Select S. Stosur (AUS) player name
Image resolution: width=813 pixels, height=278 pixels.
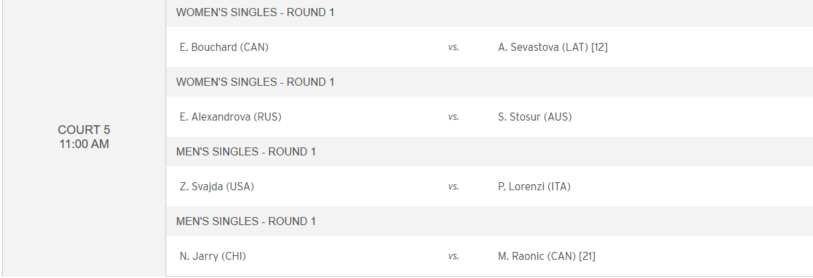(x=535, y=117)
